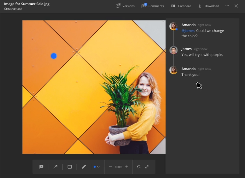This screenshot has width=245, height=178.
Task: Click the file title 'Image for Summer Sale.jpg'
Action: click(27, 4)
